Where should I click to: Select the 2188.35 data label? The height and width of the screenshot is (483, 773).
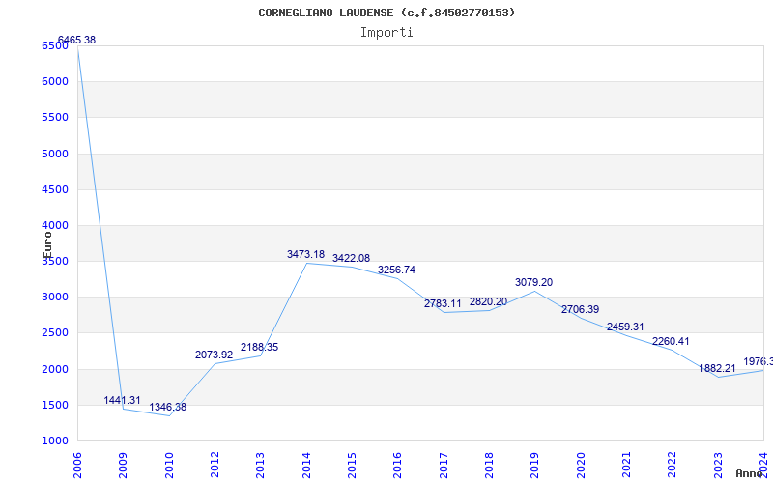(259, 347)
